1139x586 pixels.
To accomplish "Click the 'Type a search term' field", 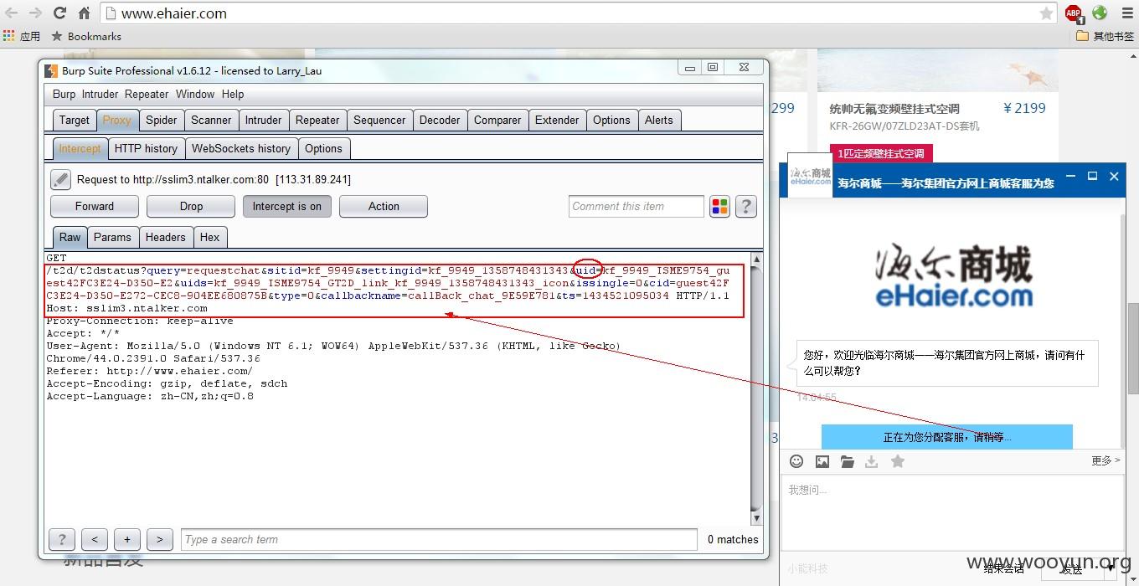I will [x=439, y=540].
